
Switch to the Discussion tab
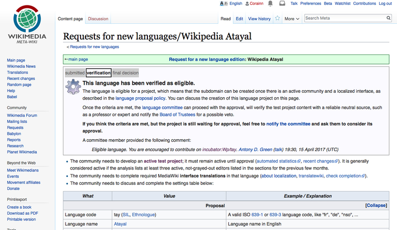click(98, 19)
